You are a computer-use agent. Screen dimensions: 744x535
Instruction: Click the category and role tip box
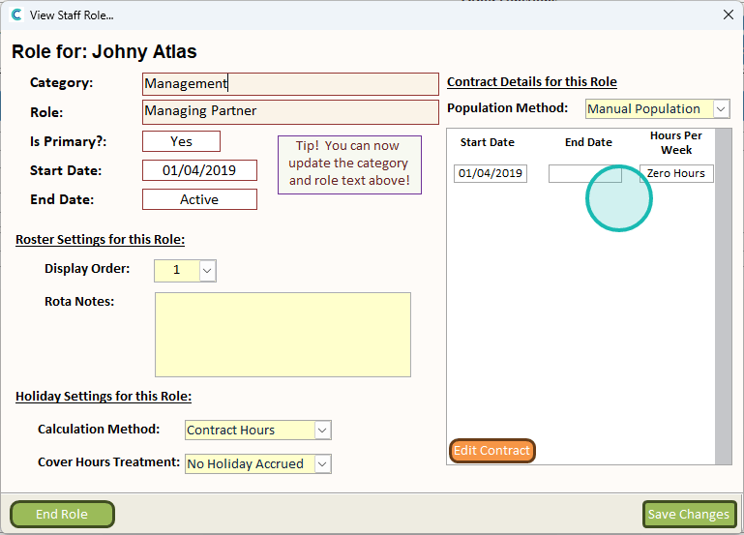(x=349, y=164)
